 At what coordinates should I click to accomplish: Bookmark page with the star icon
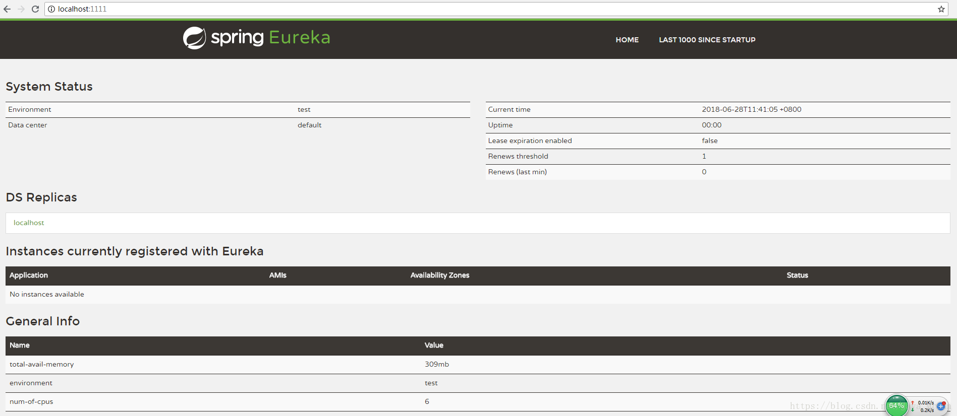coord(941,9)
